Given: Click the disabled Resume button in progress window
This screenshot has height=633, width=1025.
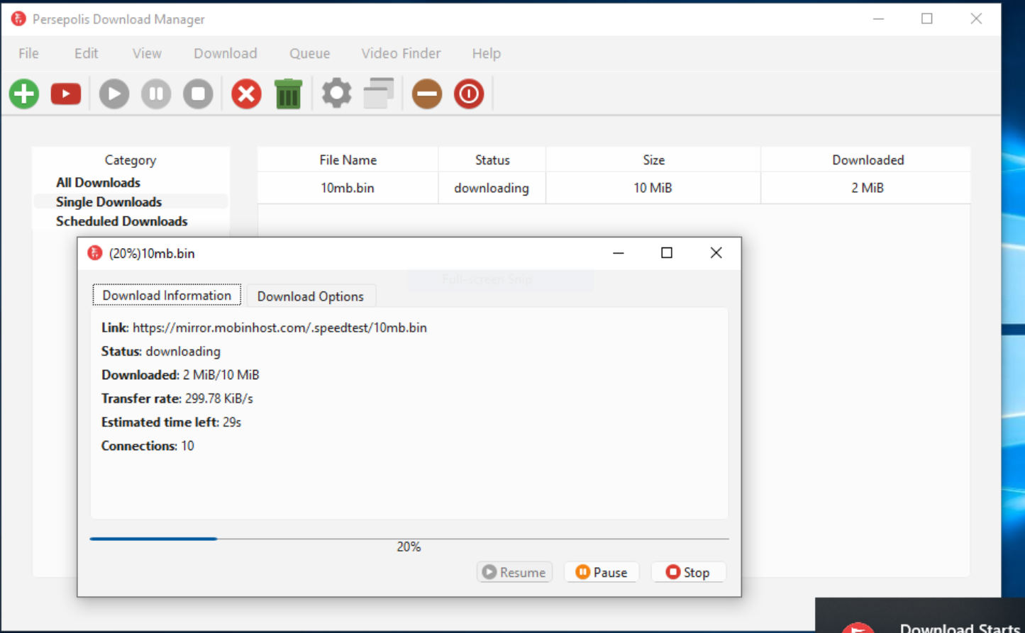Looking at the screenshot, I should click(x=514, y=572).
